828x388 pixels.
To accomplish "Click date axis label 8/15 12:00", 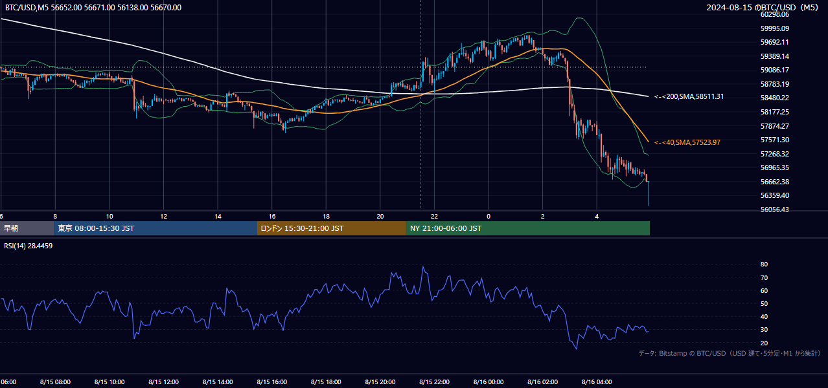I will [164, 382].
